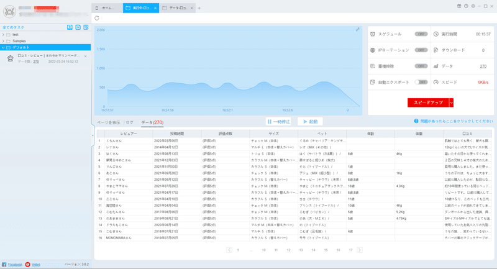Enable the 自動エクスポート switch
The height and width of the screenshot is (269, 497).
421,82
